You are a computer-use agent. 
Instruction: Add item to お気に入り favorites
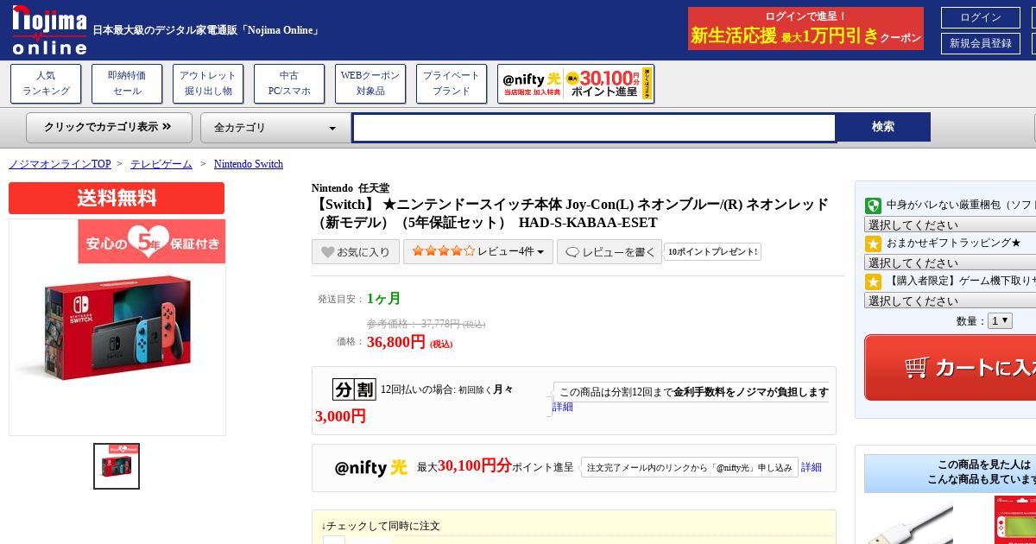356,252
